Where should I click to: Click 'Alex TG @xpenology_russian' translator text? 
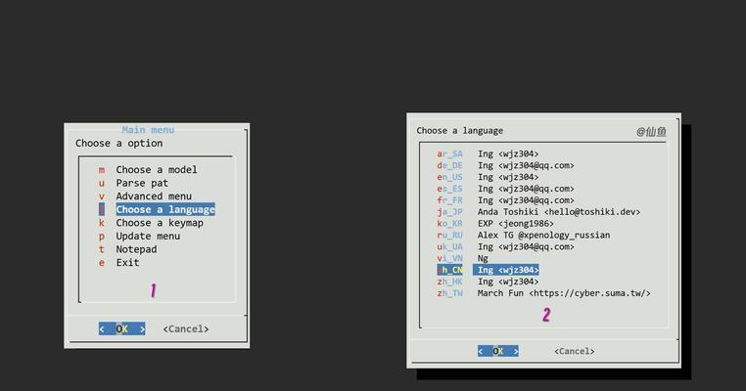pyautogui.click(x=543, y=236)
